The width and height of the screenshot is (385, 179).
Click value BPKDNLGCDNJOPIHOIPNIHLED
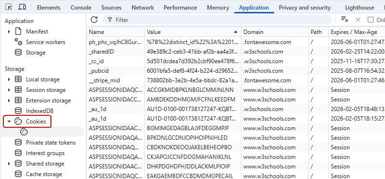(187, 138)
